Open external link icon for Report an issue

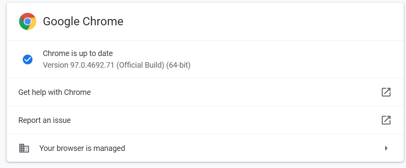click(386, 120)
